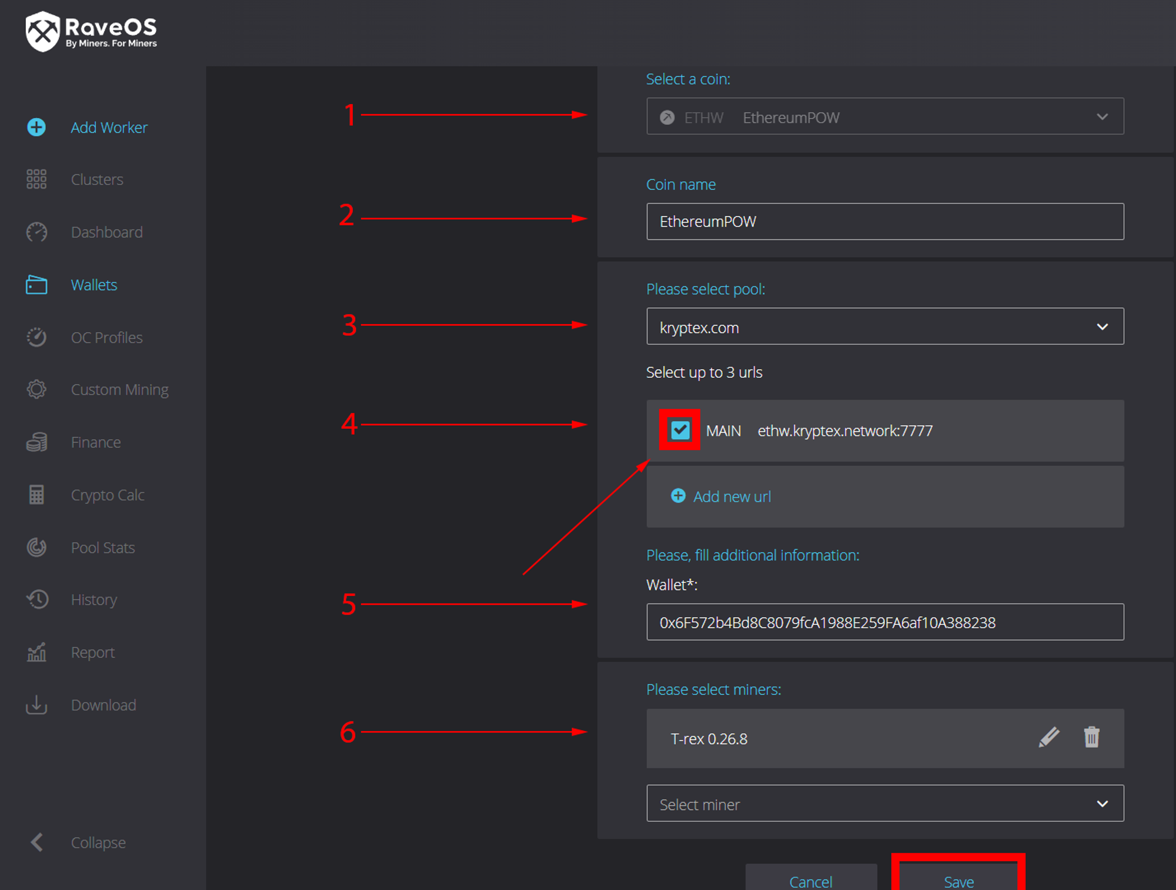This screenshot has height=890, width=1176.
Task: Edit the T-rex 0.26.8 miner with pencil icon
Action: pyautogui.click(x=1049, y=737)
